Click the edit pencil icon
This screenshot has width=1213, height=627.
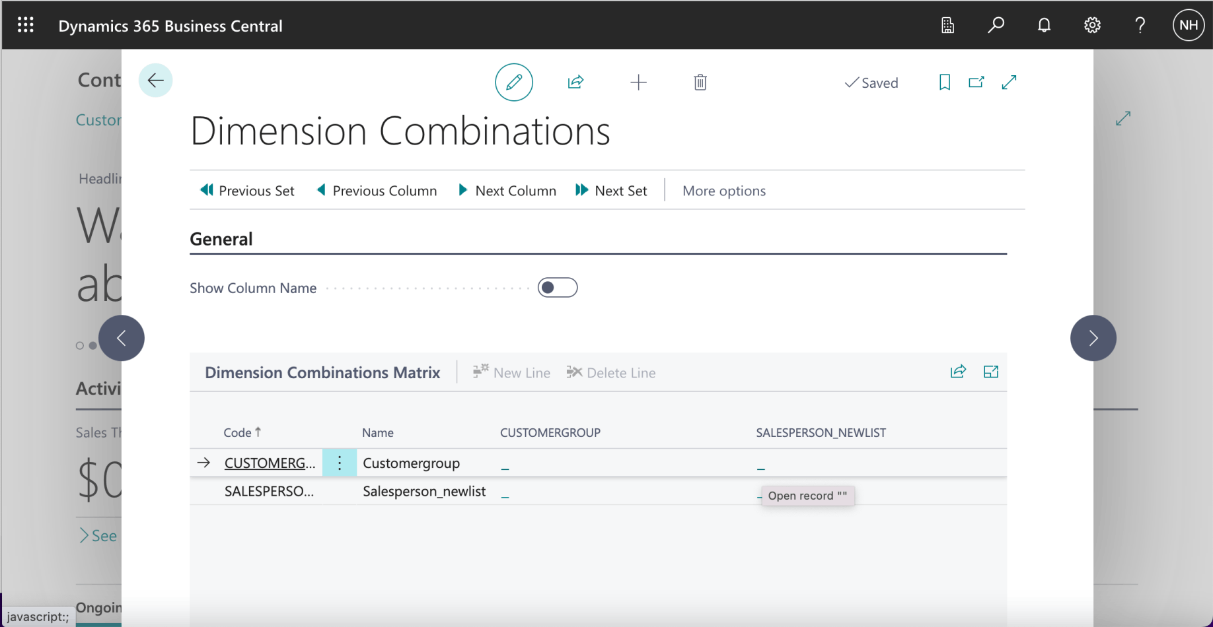click(x=514, y=82)
